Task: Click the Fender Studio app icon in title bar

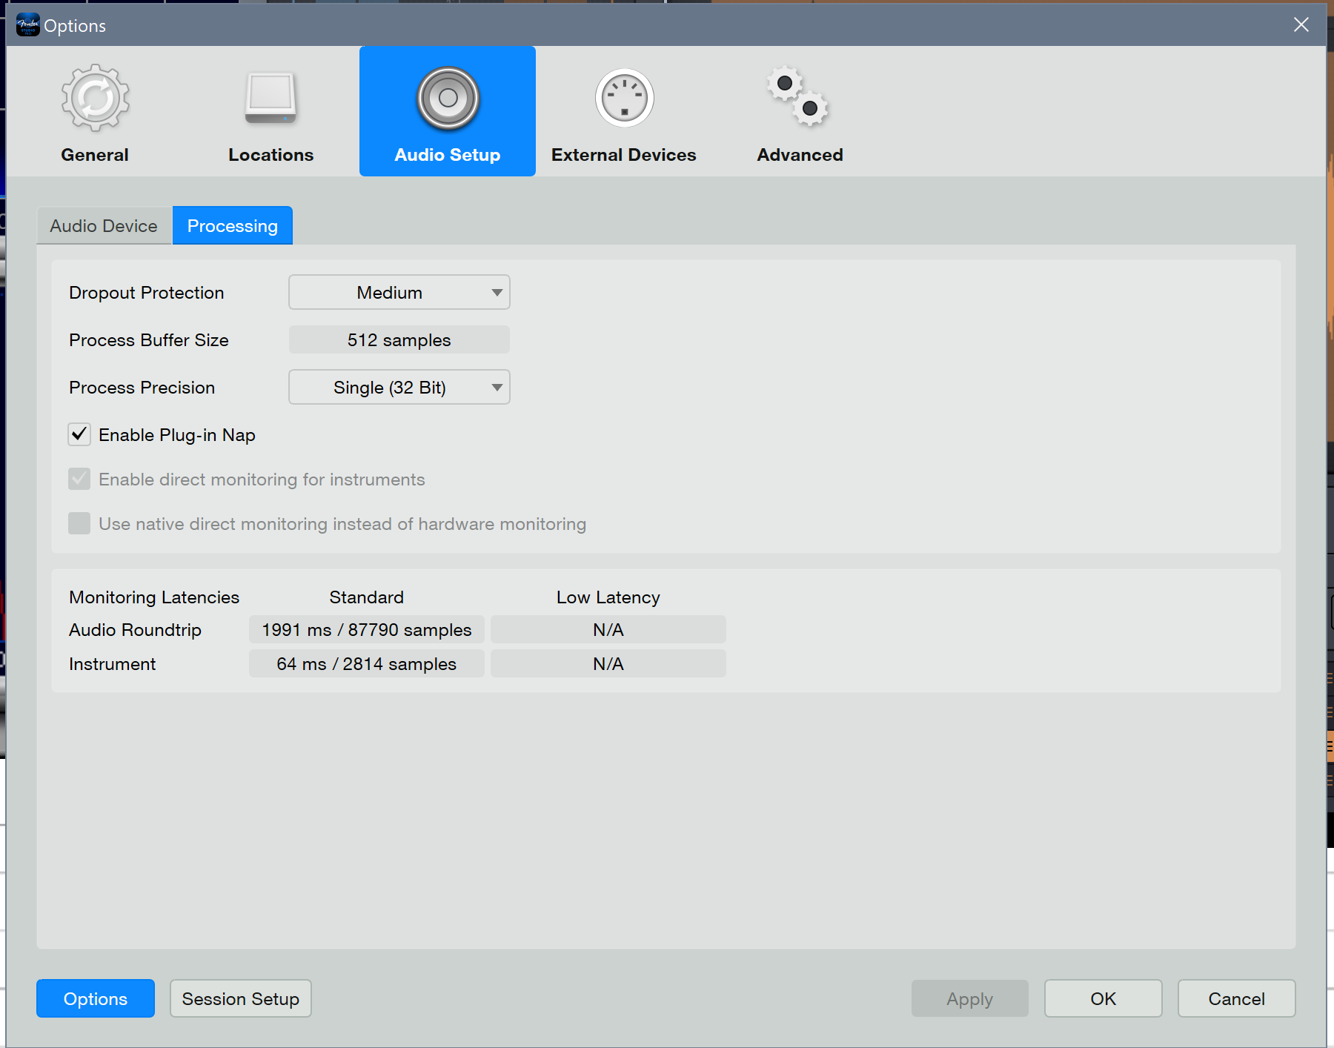Action: click(x=27, y=25)
